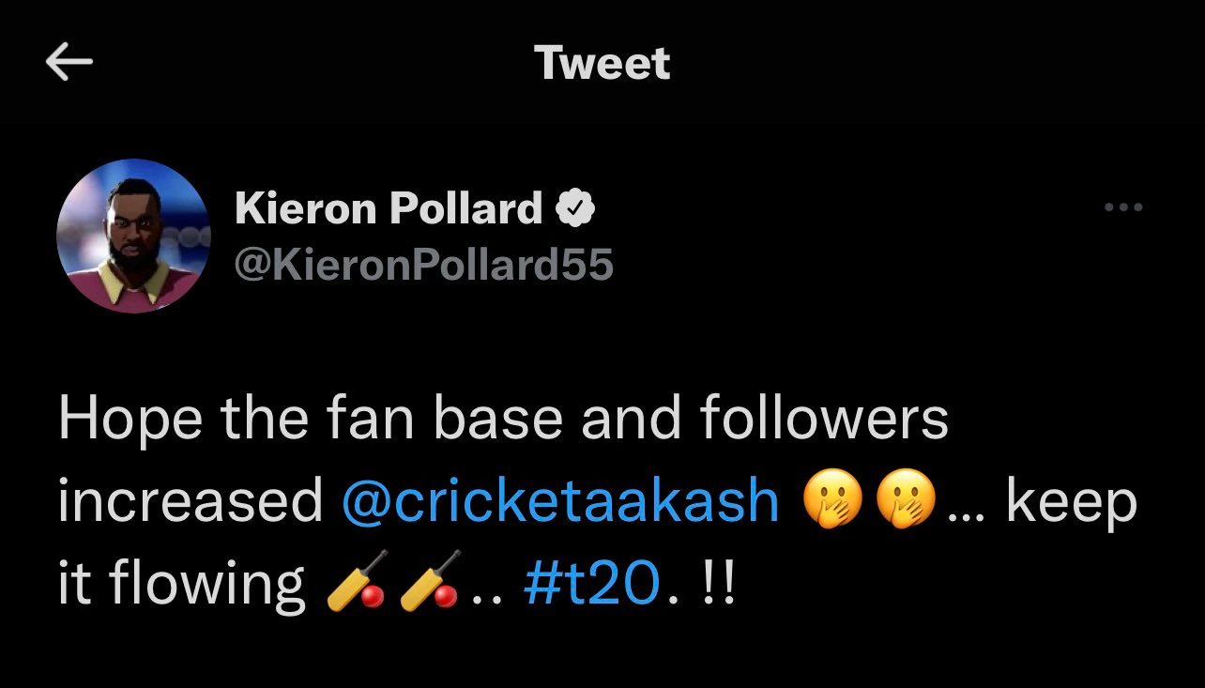Open the #t20 hashtag
Image resolution: width=1205 pixels, height=688 pixels.
point(593,582)
